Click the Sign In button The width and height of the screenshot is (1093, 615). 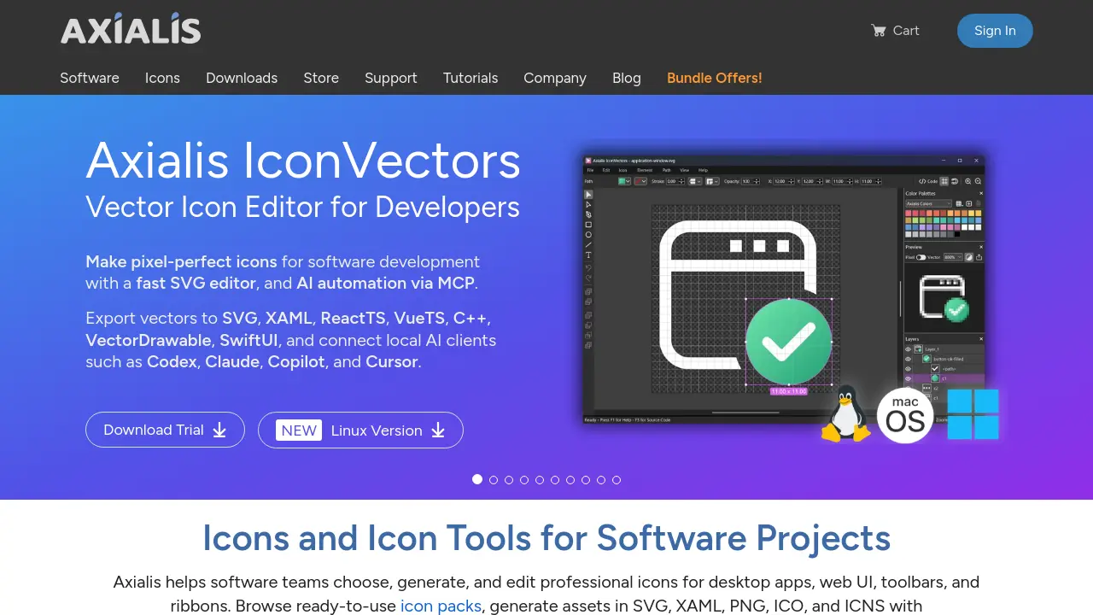[995, 31]
